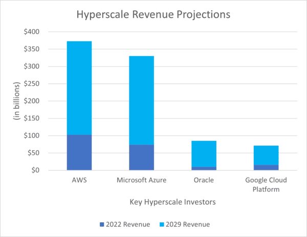Click the $0 axis label
307x237 pixels.
pos(35,170)
